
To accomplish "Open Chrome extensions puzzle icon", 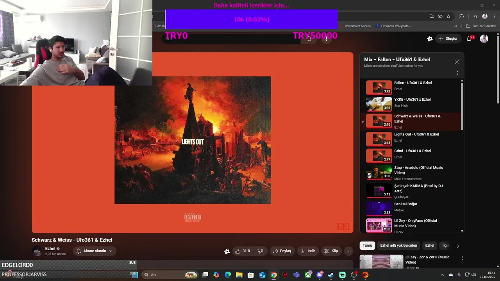I will coord(461,16).
